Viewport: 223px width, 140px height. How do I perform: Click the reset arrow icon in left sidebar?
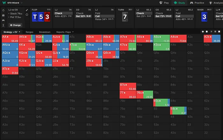(3, 10)
